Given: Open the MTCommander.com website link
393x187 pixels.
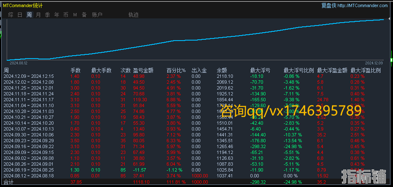Looking at the screenshot, I should pos(362,5).
